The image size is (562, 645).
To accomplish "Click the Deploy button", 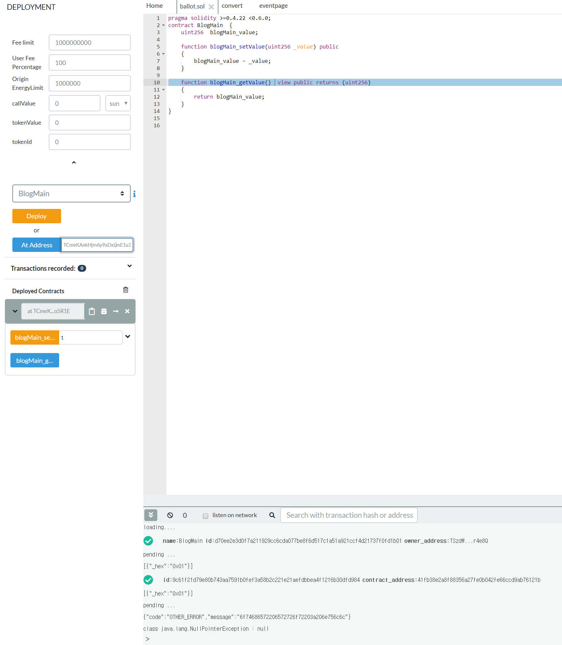I will click(x=36, y=216).
